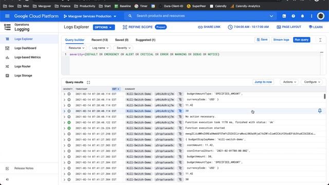Open the Timer bookmark

[141, 6]
